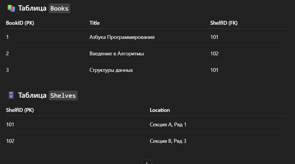Click the Структуры данных title cell
The image size is (295, 164).
point(111,70)
